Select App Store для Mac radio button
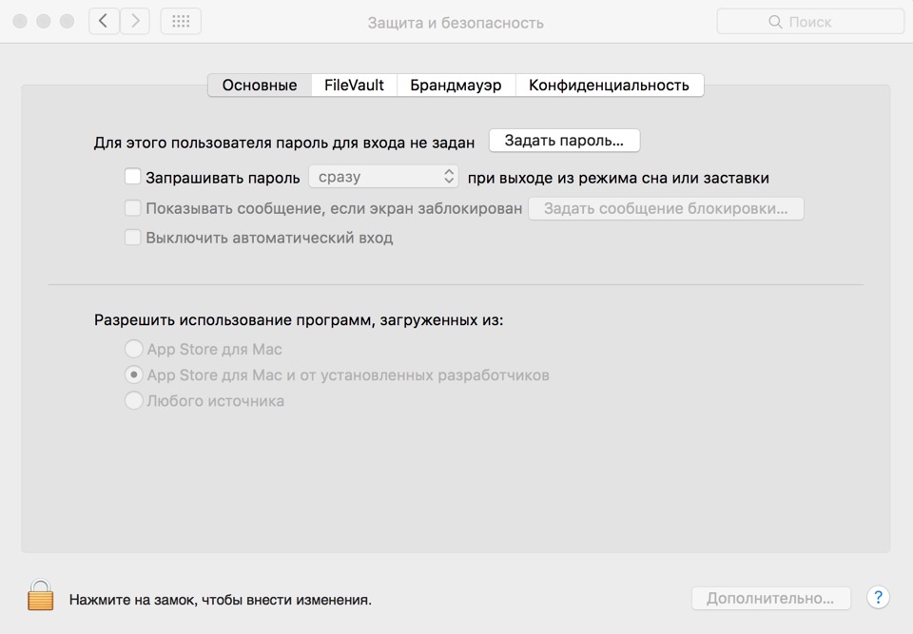The image size is (913, 634). click(x=134, y=349)
